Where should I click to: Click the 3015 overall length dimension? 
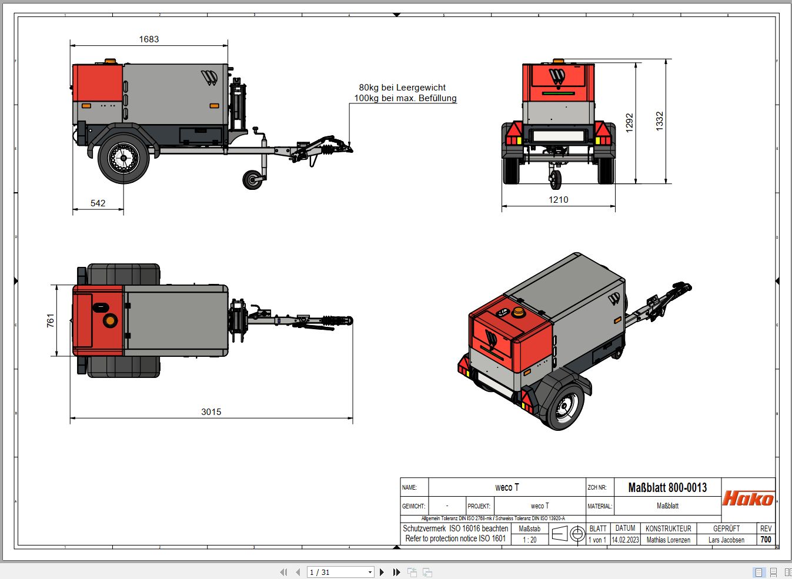pyautogui.click(x=211, y=411)
